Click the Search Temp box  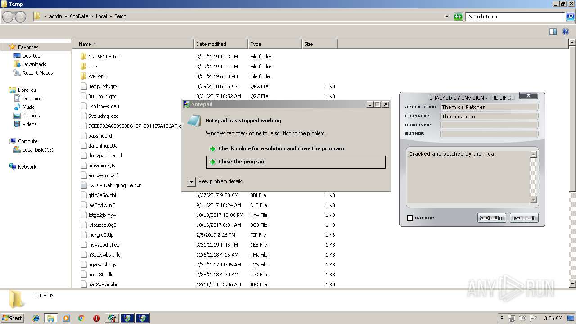(x=515, y=17)
